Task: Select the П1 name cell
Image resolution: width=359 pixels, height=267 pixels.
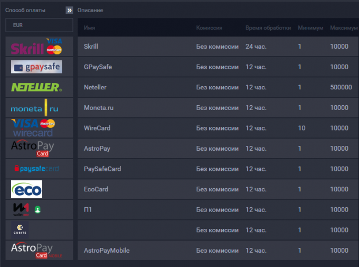Action: pyautogui.click(x=88, y=209)
